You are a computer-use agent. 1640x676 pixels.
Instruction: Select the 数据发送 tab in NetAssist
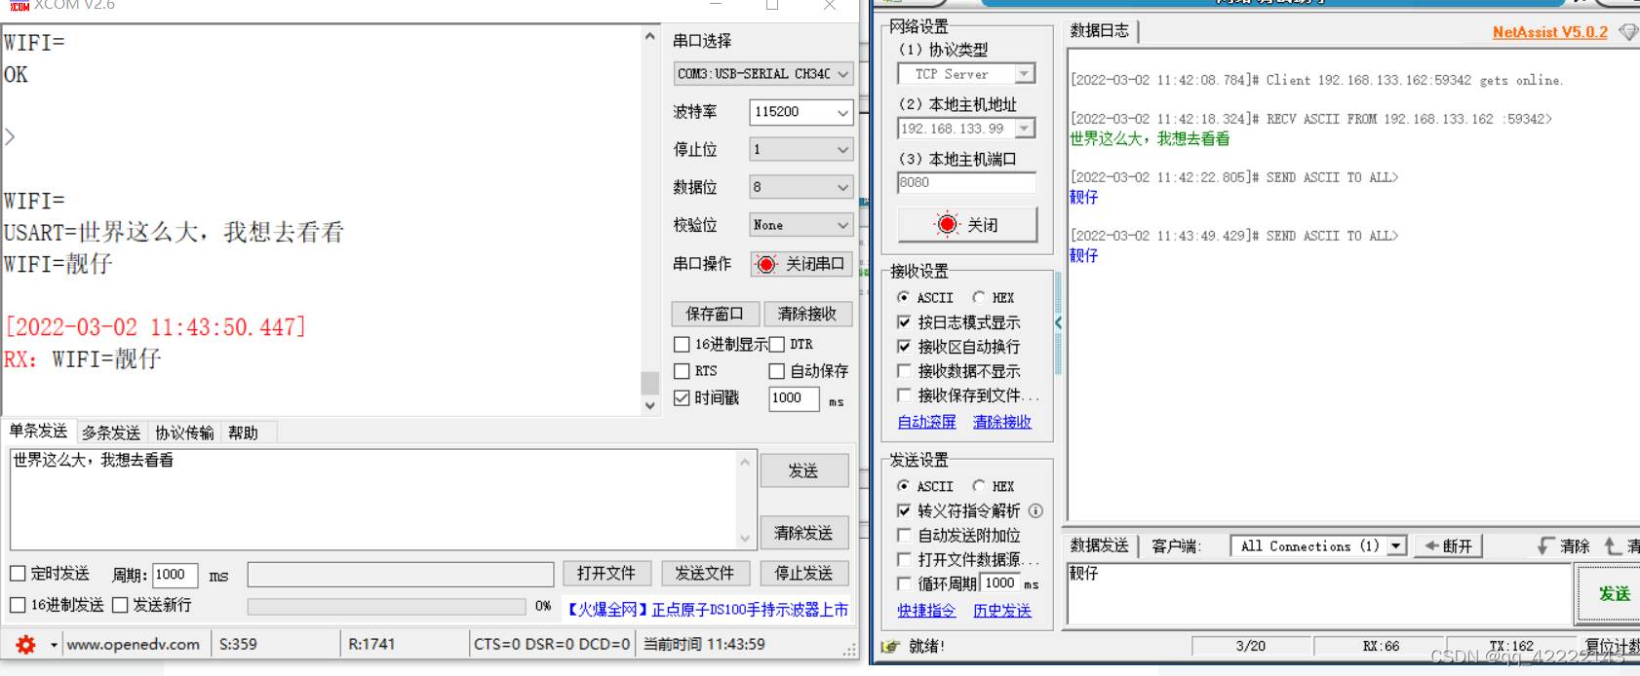tap(1100, 545)
